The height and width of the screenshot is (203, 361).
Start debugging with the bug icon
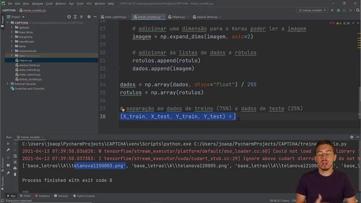(x=338, y=10)
